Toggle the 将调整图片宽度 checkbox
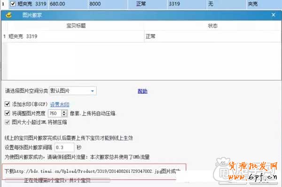 tap(7, 113)
